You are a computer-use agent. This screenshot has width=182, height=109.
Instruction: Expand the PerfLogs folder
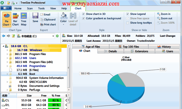7,90
